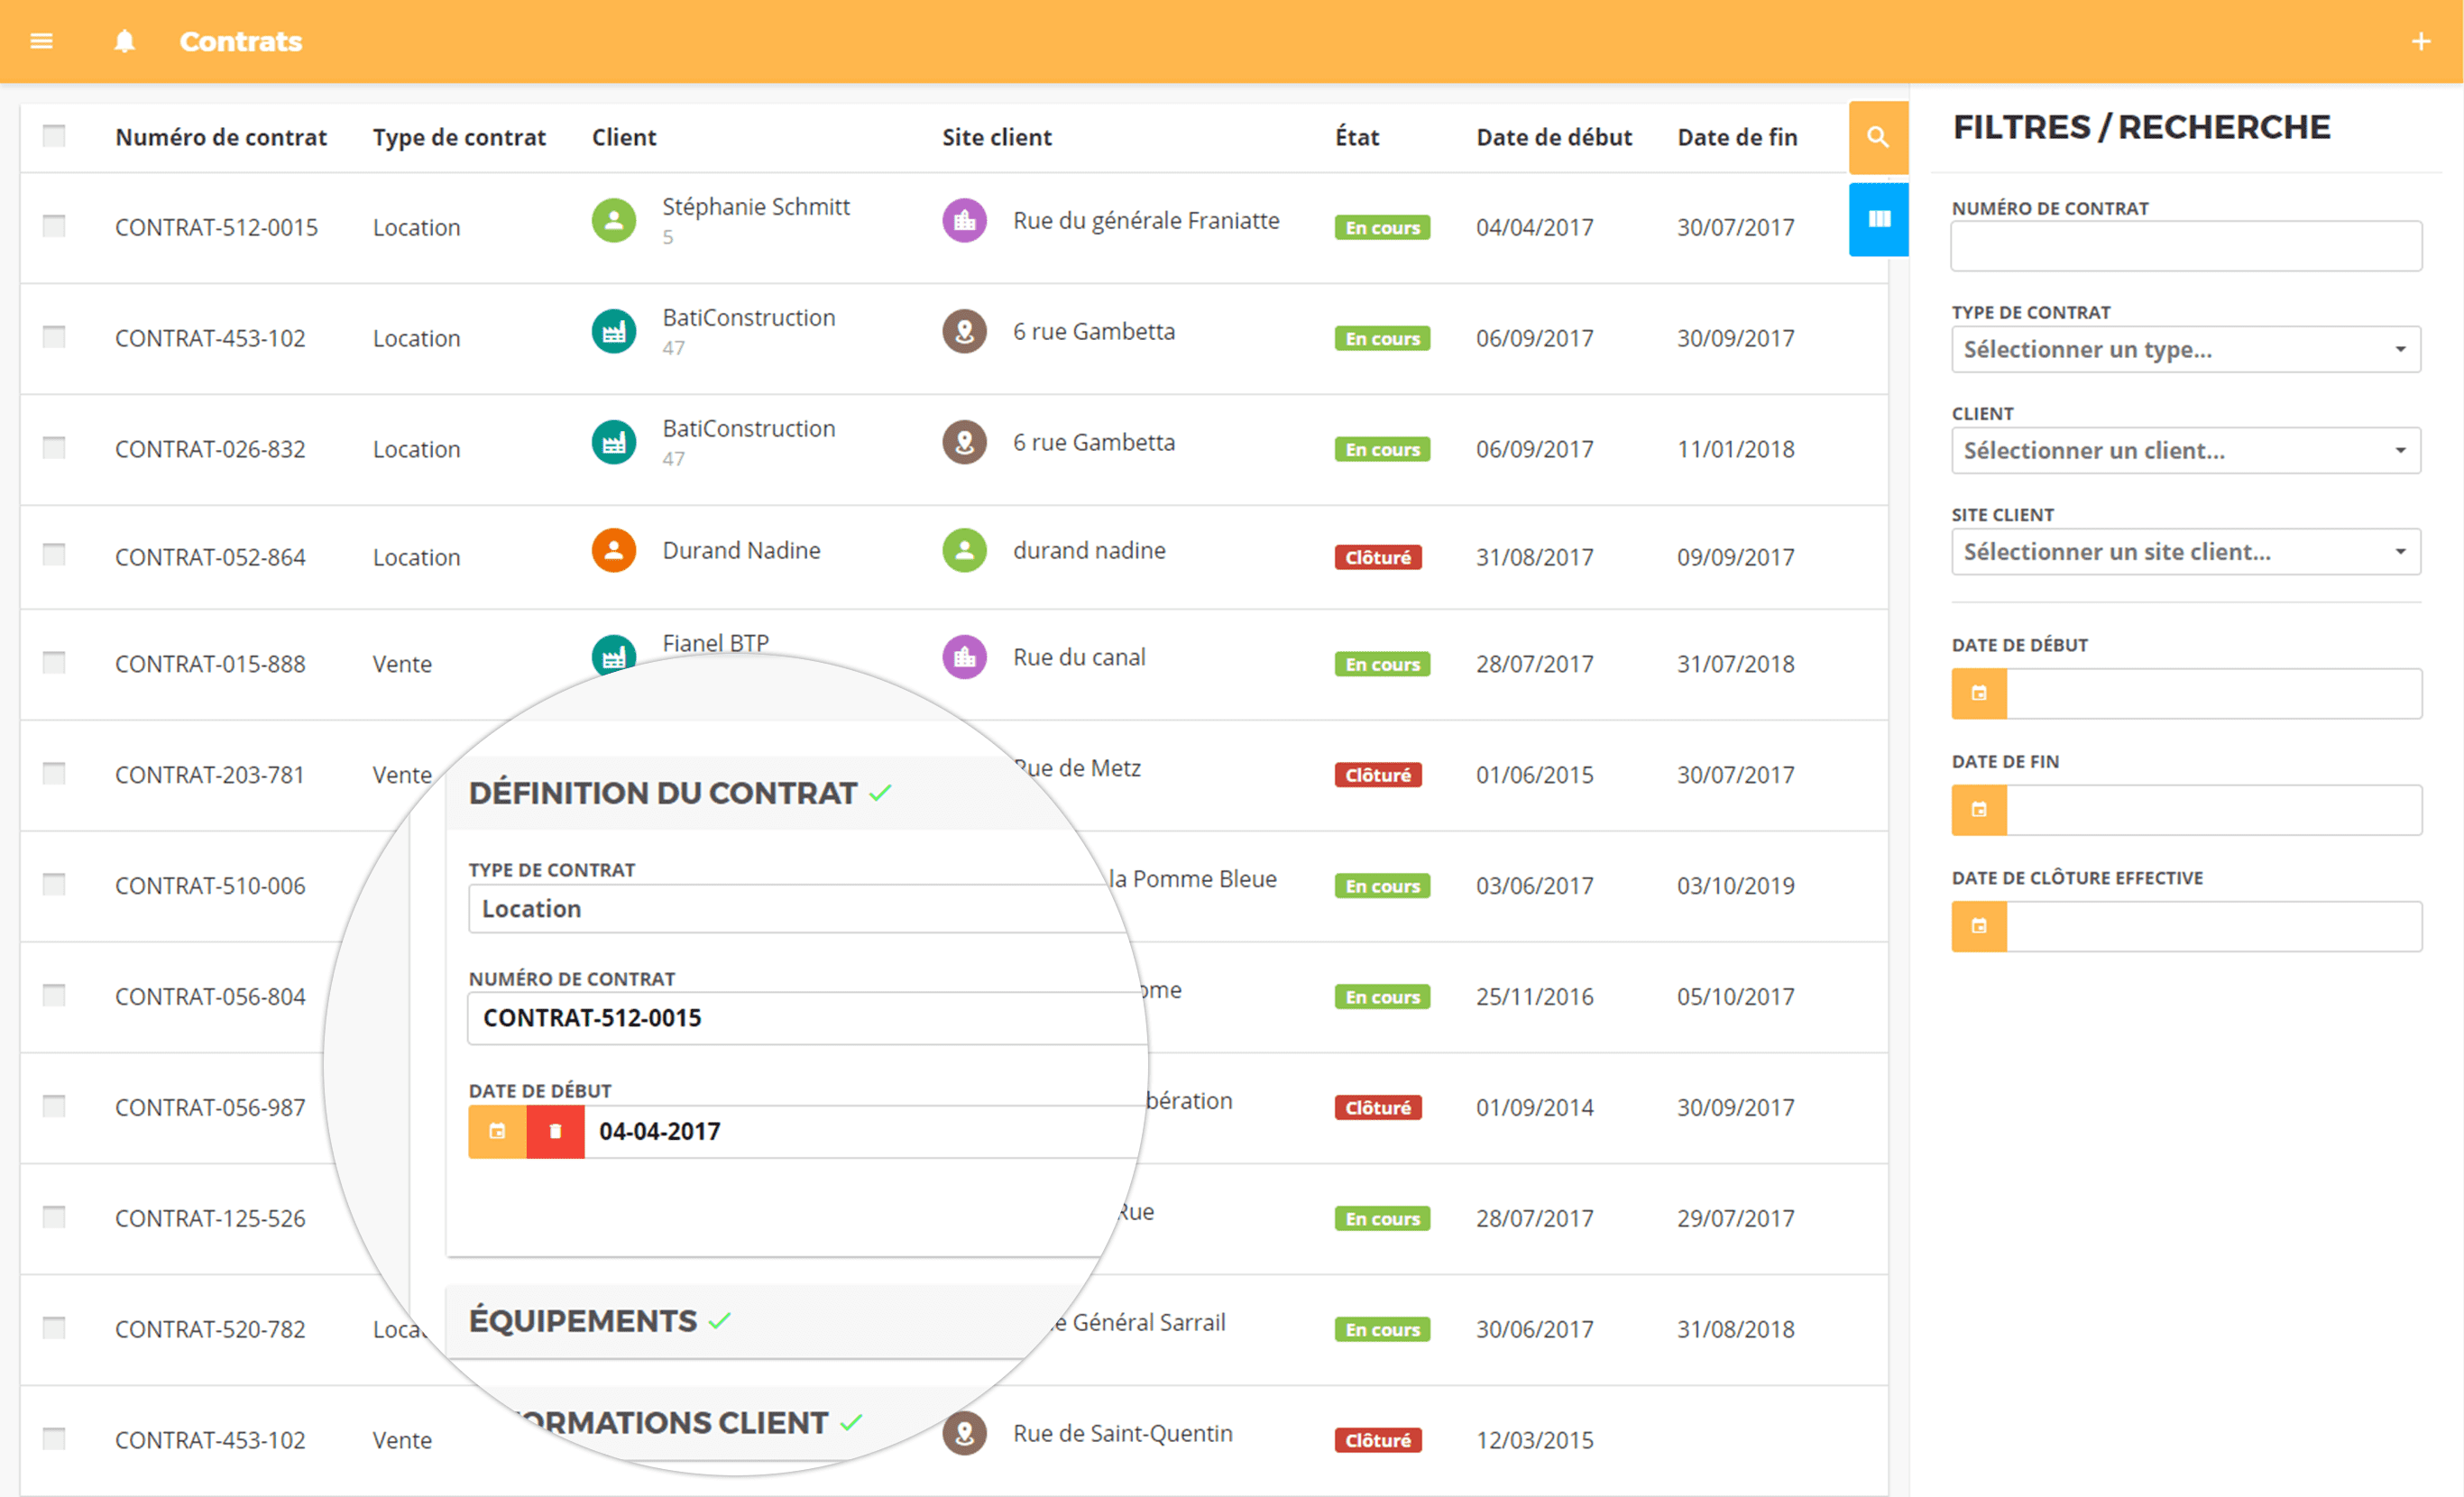Check the CONTRAT-056-804 row checkbox
The height and width of the screenshot is (1497, 2464).
pos(54,996)
